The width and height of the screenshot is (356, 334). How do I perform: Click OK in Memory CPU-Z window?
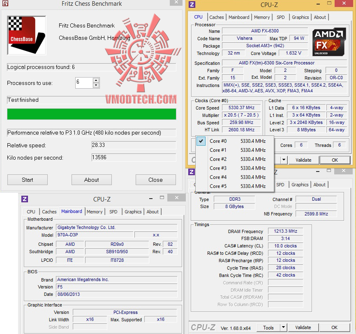click(x=334, y=327)
